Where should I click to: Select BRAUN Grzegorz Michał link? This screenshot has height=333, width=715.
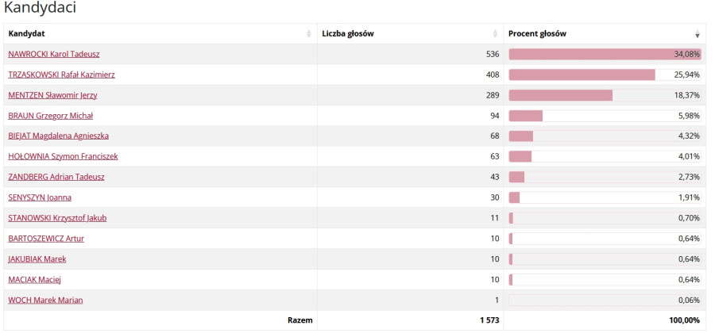point(50,116)
